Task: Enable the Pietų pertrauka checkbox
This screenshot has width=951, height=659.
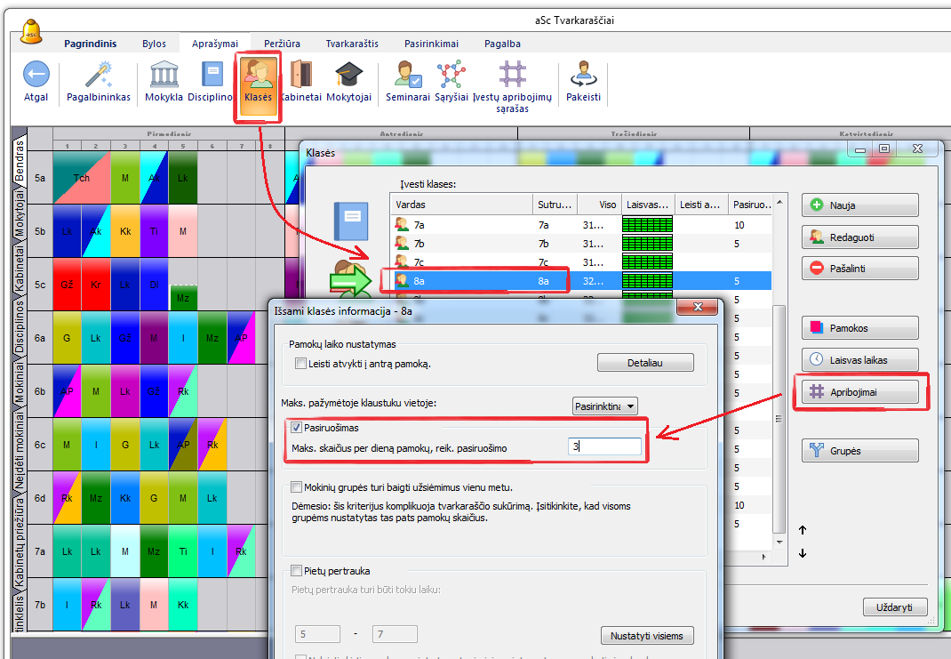Action: (x=297, y=571)
